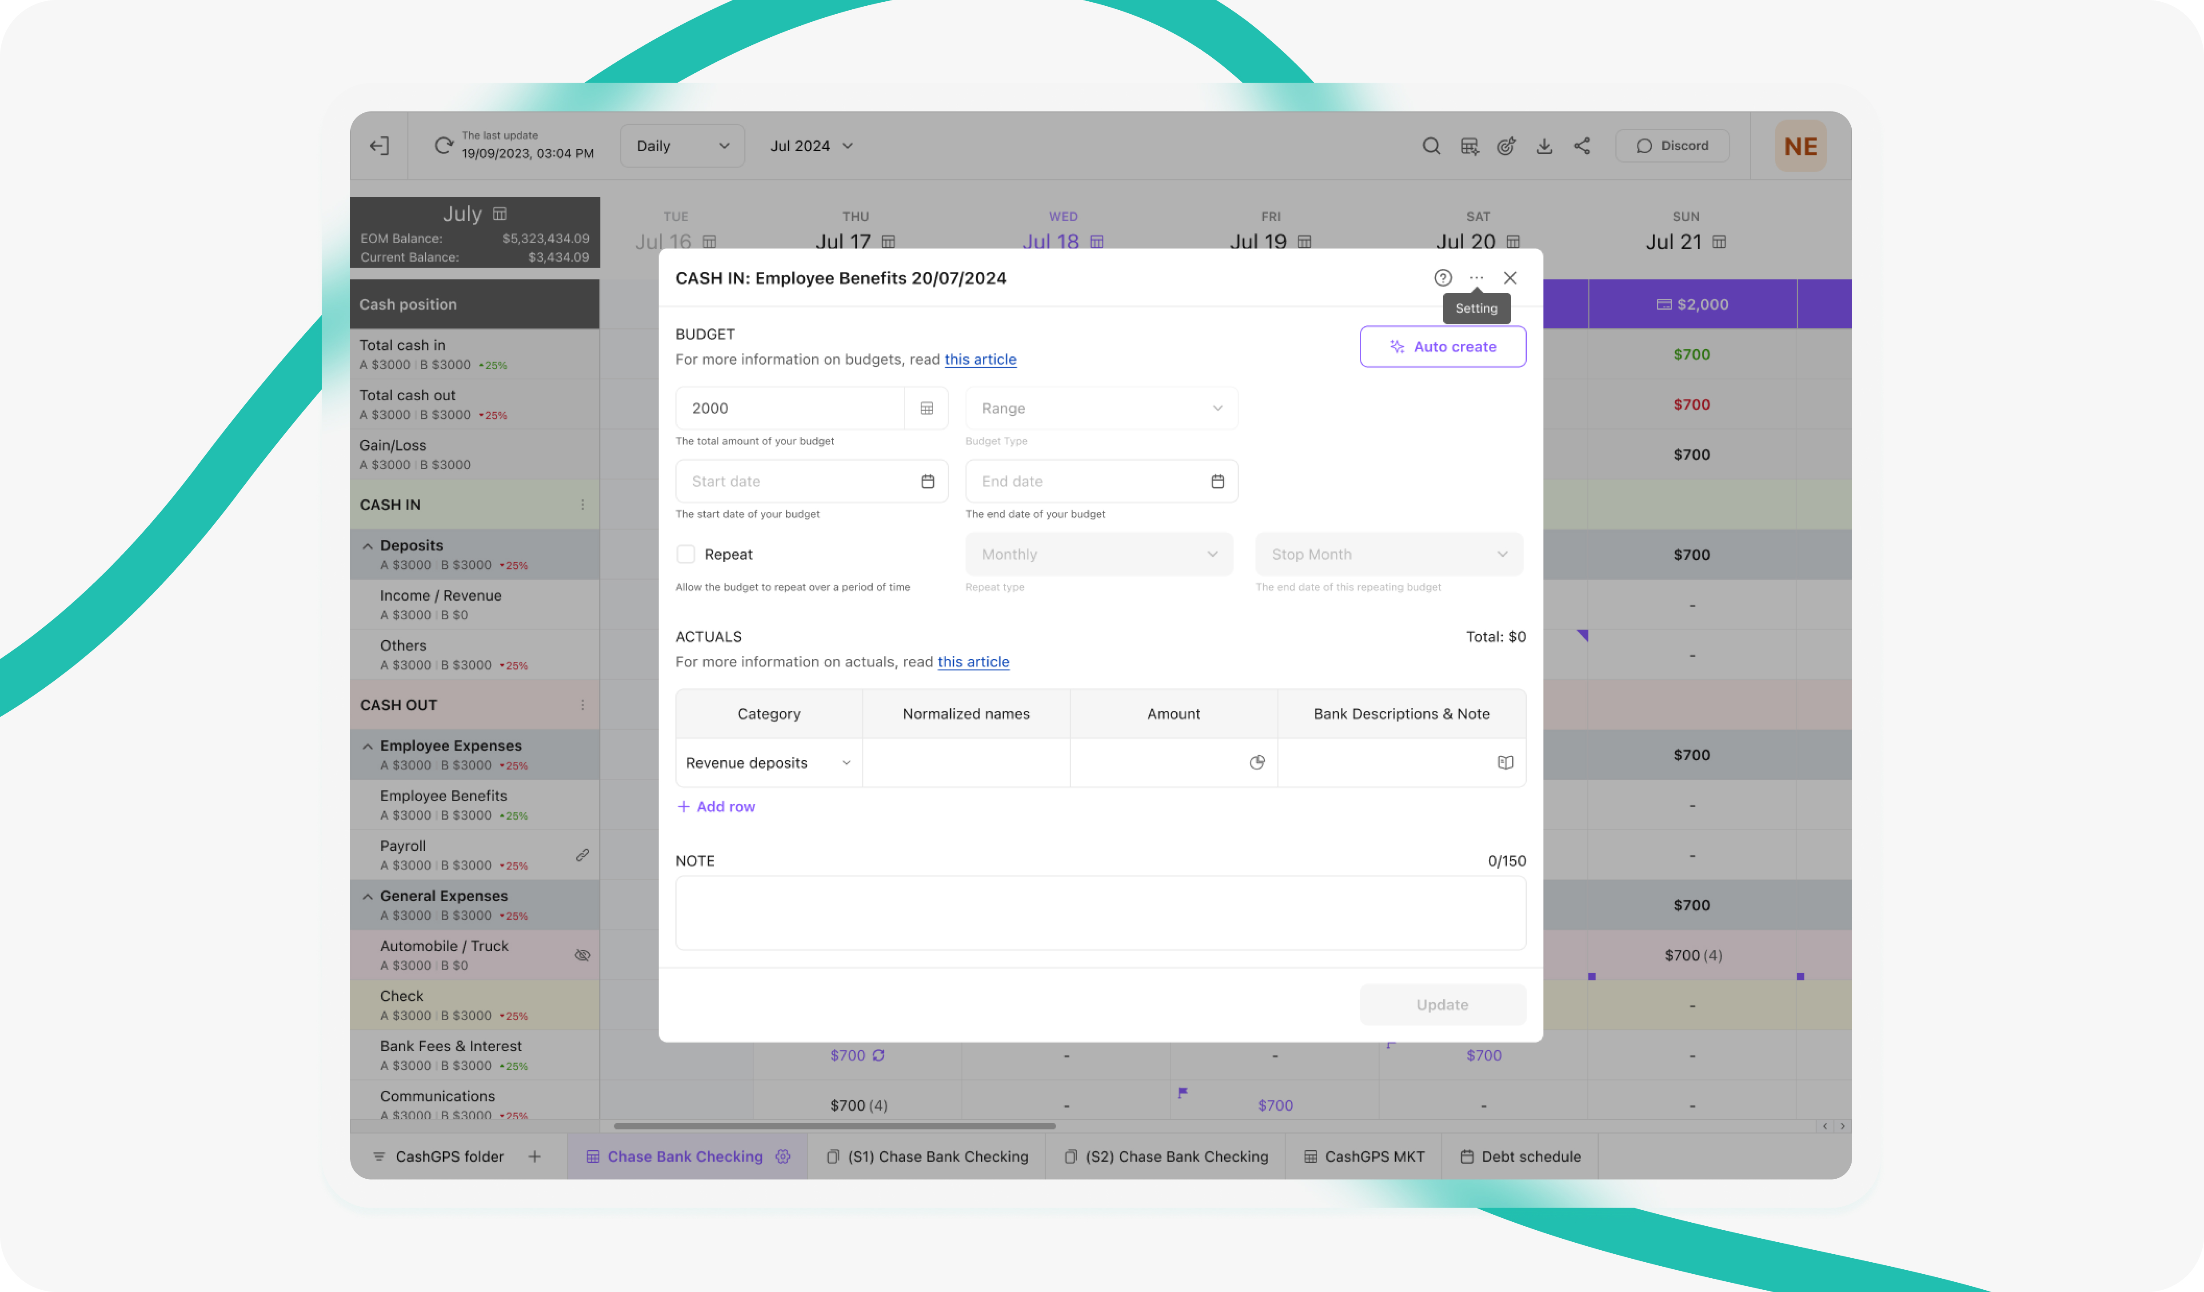This screenshot has height=1292, width=2204.
Task: Open the Range budget type dropdown
Action: click(1100, 407)
